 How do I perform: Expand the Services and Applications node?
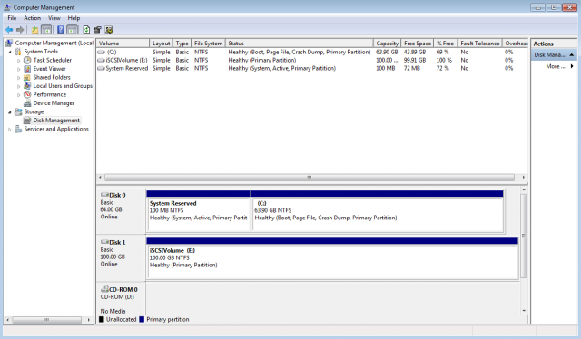pyautogui.click(x=10, y=129)
